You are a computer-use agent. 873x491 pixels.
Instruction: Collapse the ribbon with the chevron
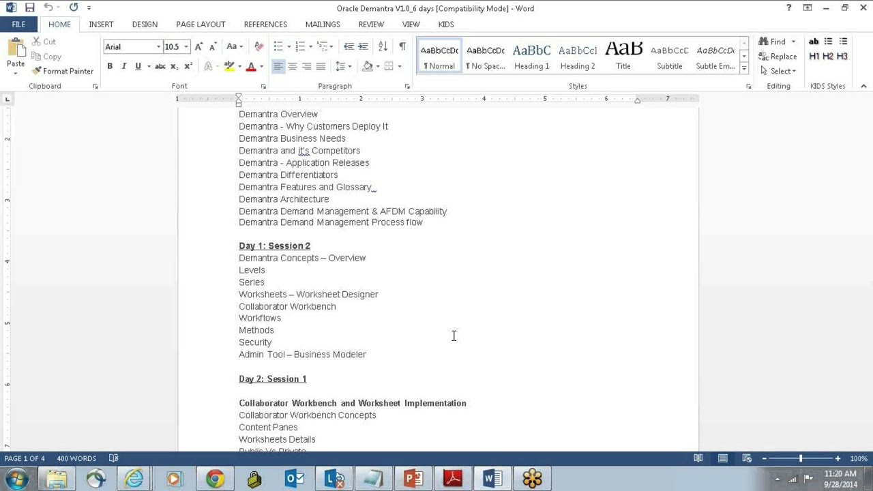[863, 86]
